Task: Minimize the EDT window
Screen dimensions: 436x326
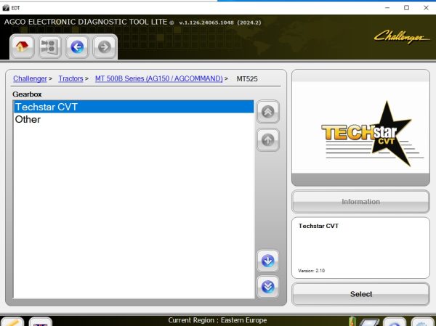Action: coord(387,8)
